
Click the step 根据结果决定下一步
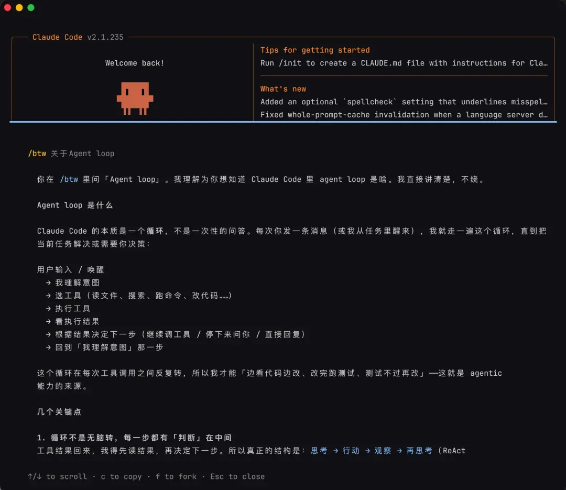[180, 334]
